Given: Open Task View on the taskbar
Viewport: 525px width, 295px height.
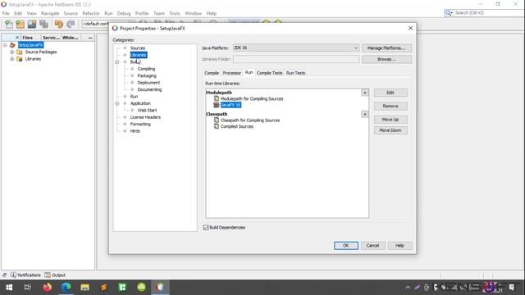Looking at the screenshot, I should [28, 288].
